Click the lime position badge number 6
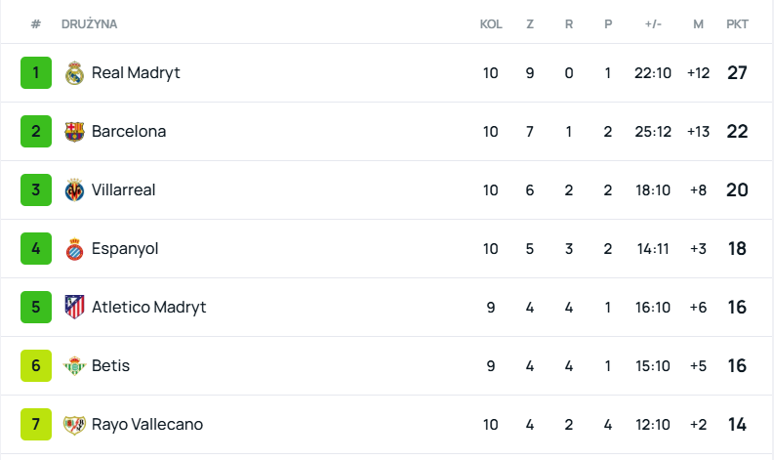Screen dimensions: 774x460 [36, 366]
